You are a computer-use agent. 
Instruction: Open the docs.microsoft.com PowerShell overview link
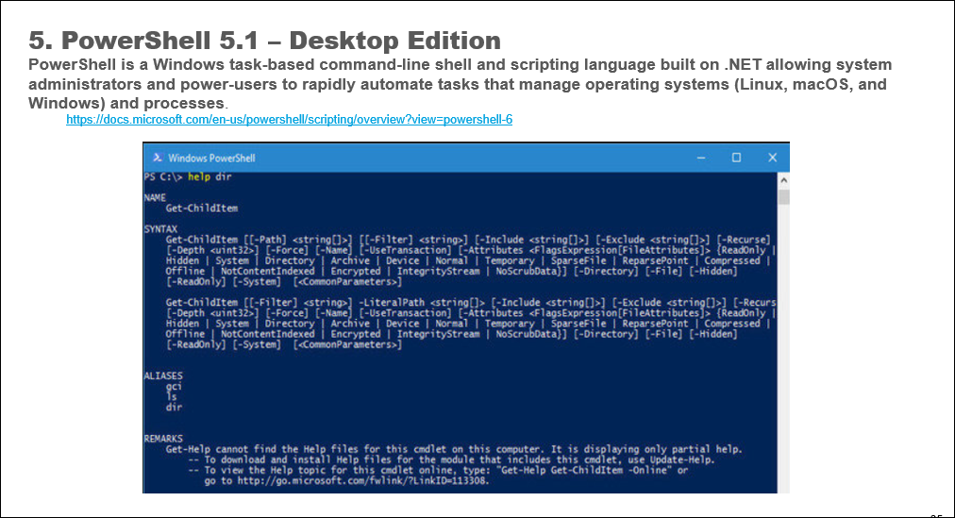click(290, 119)
